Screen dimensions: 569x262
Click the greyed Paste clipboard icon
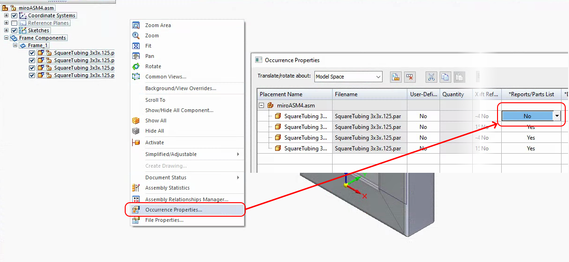[459, 77]
